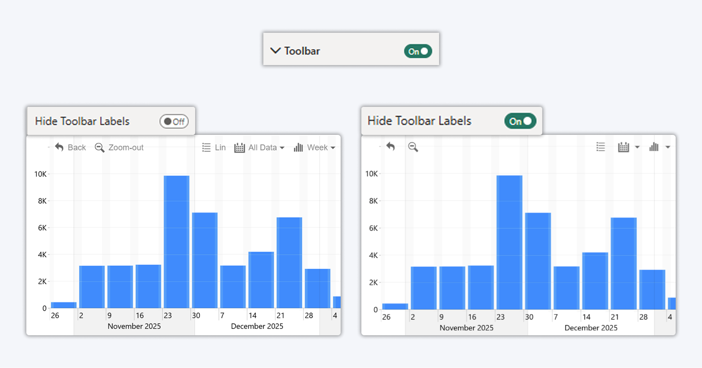Click bar chart icon beside Week
702x368 pixels.
pos(298,147)
